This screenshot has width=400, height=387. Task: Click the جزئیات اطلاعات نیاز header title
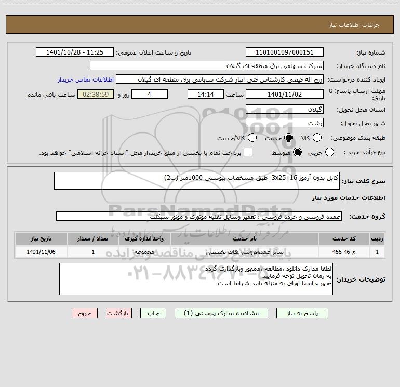354,25
